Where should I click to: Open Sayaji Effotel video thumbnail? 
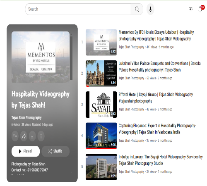point(101,105)
